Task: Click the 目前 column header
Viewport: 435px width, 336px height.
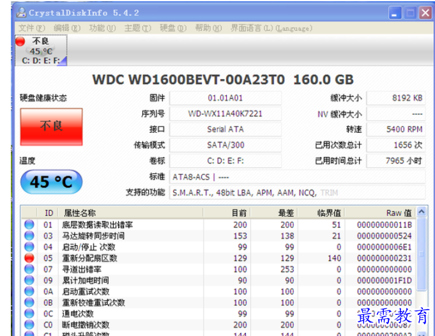Action: [227, 213]
